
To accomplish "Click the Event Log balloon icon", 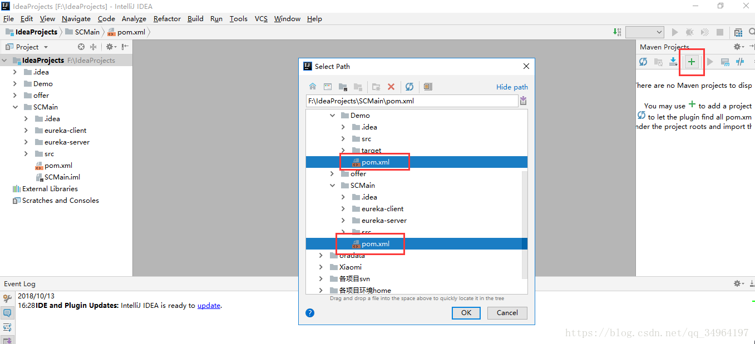I will click(7, 313).
